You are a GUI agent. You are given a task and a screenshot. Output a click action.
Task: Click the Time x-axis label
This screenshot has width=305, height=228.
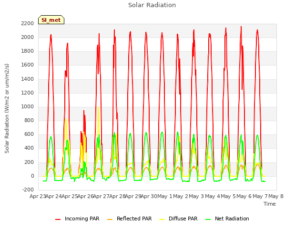tap(269, 204)
